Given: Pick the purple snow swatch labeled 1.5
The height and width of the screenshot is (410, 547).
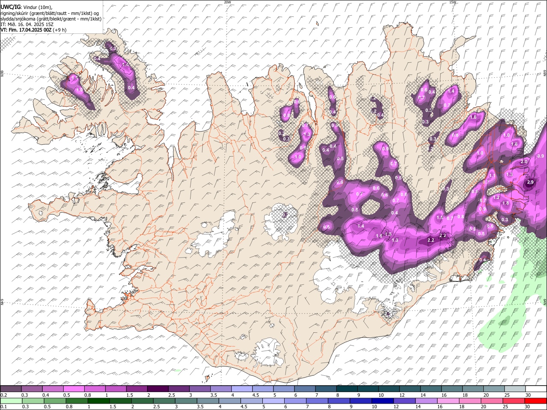Looking at the screenshot, I should 137,389.
